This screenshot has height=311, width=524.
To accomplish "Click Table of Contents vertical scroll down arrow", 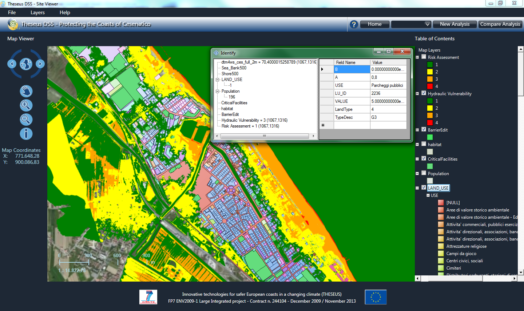I will click(x=521, y=272).
